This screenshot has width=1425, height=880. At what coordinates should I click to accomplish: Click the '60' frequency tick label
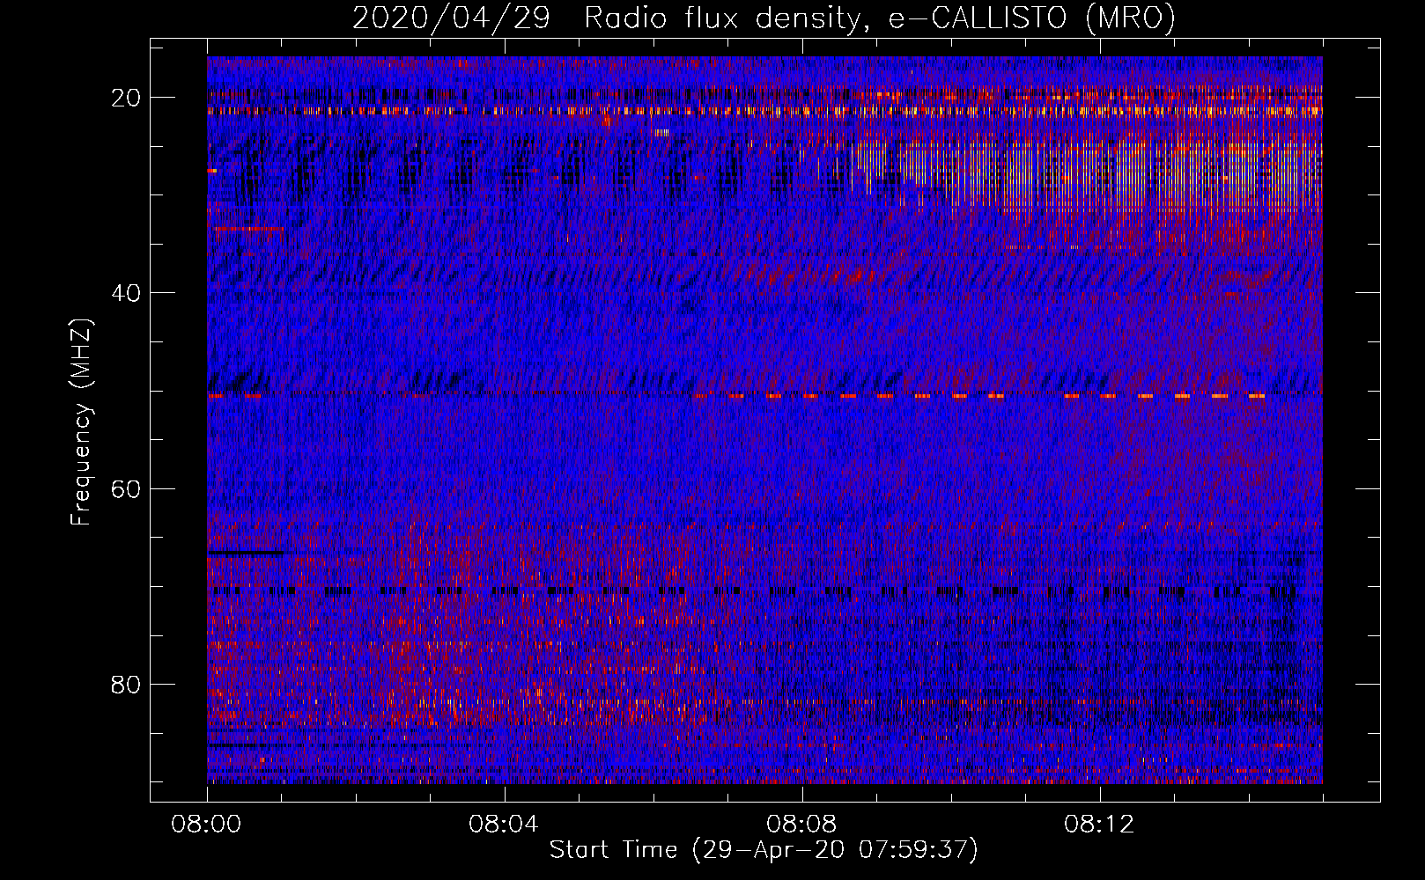click(127, 488)
